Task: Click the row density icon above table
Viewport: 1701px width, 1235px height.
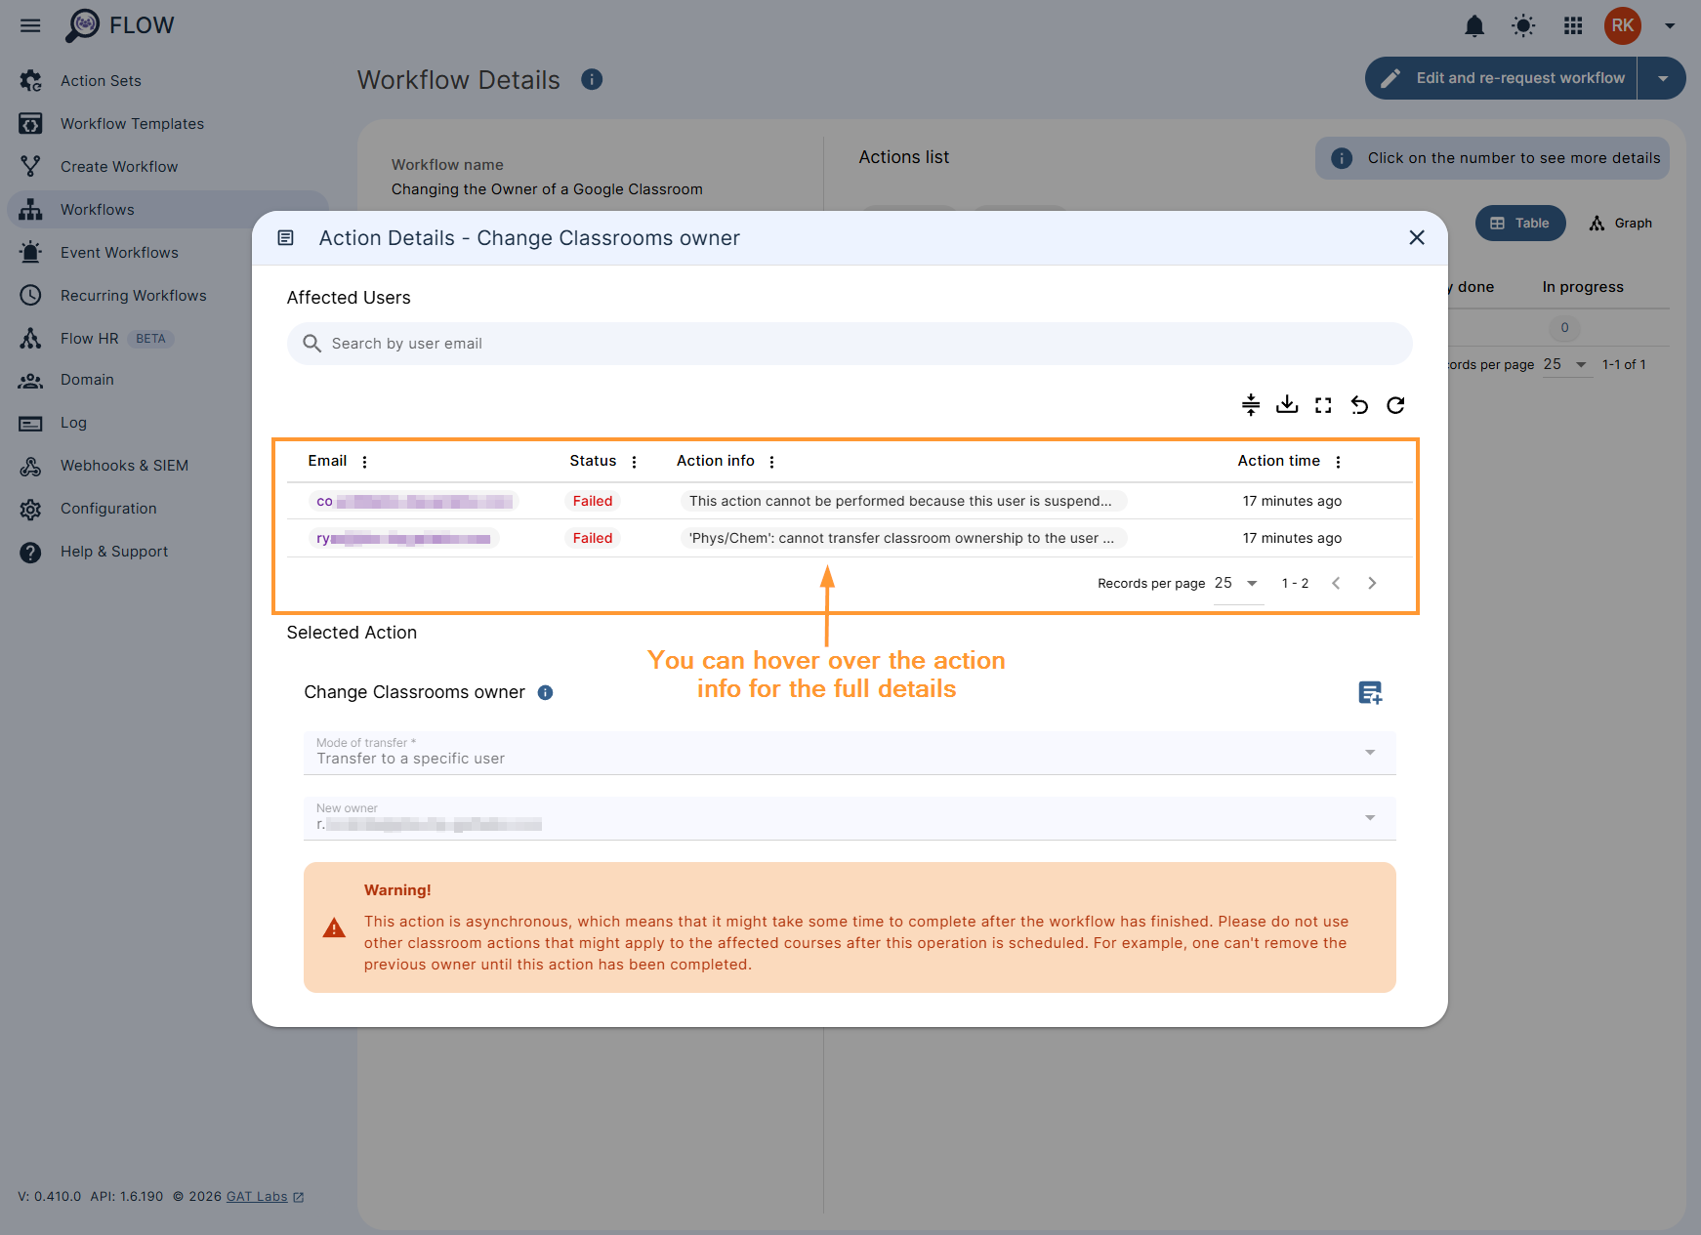Action: coord(1251,404)
